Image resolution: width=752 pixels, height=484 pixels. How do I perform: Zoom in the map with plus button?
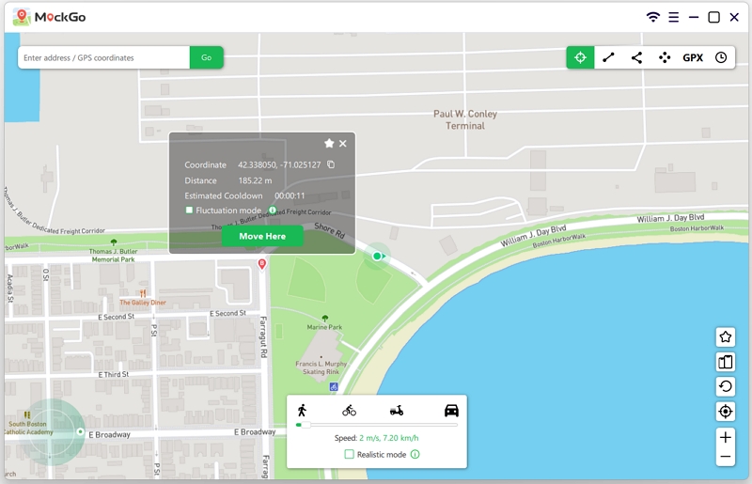click(725, 437)
